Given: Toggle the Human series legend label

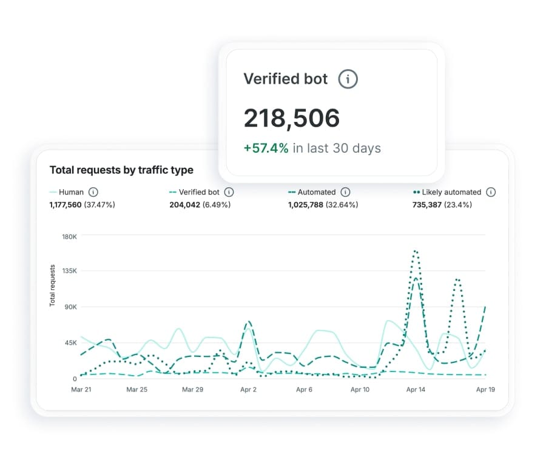Looking at the screenshot, I should click(71, 192).
